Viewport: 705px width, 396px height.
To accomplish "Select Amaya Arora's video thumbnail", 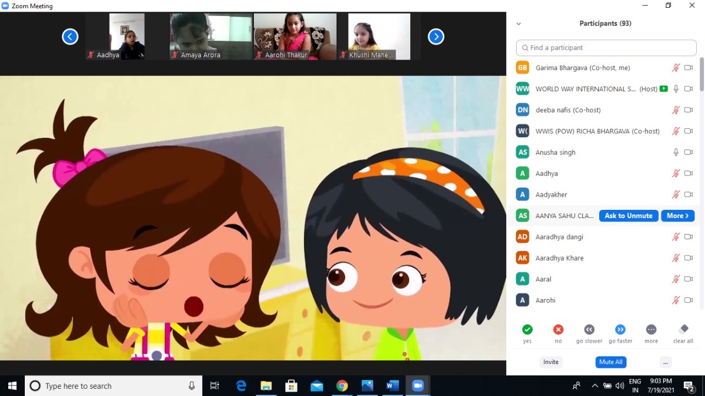I will [211, 36].
